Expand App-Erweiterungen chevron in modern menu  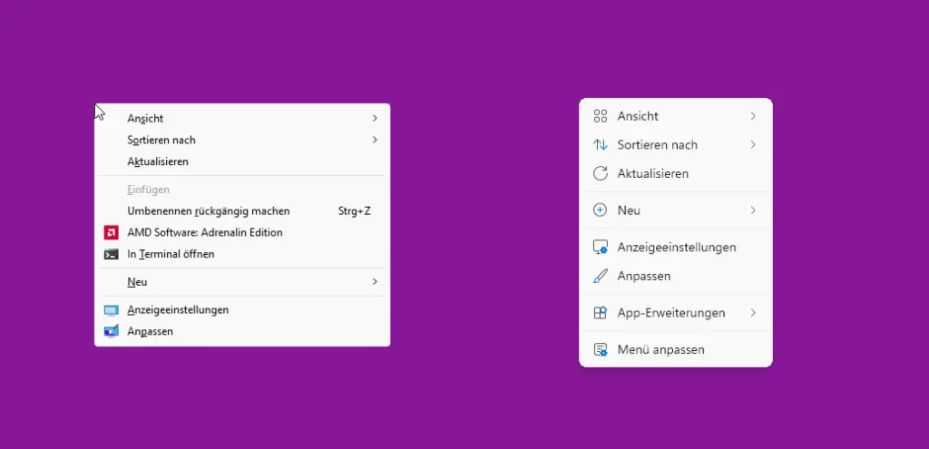pos(753,313)
